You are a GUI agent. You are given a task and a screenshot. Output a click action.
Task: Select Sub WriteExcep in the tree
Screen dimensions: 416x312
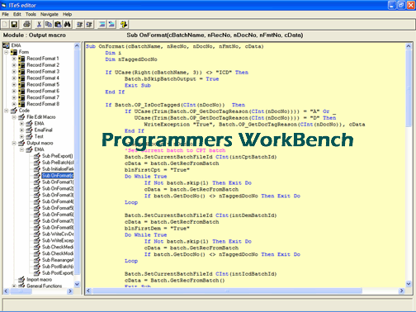tap(58, 240)
